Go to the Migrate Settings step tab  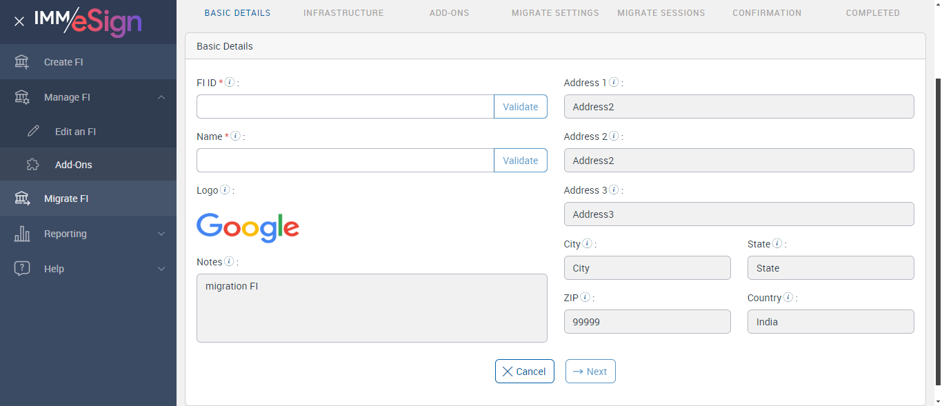555,13
